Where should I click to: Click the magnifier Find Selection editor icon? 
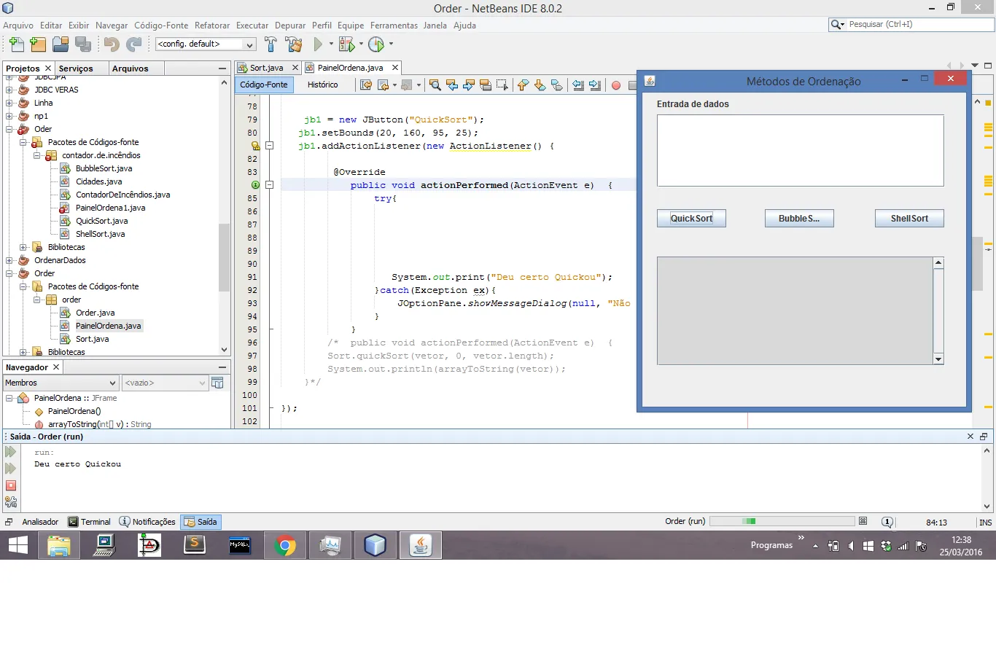[435, 85]
